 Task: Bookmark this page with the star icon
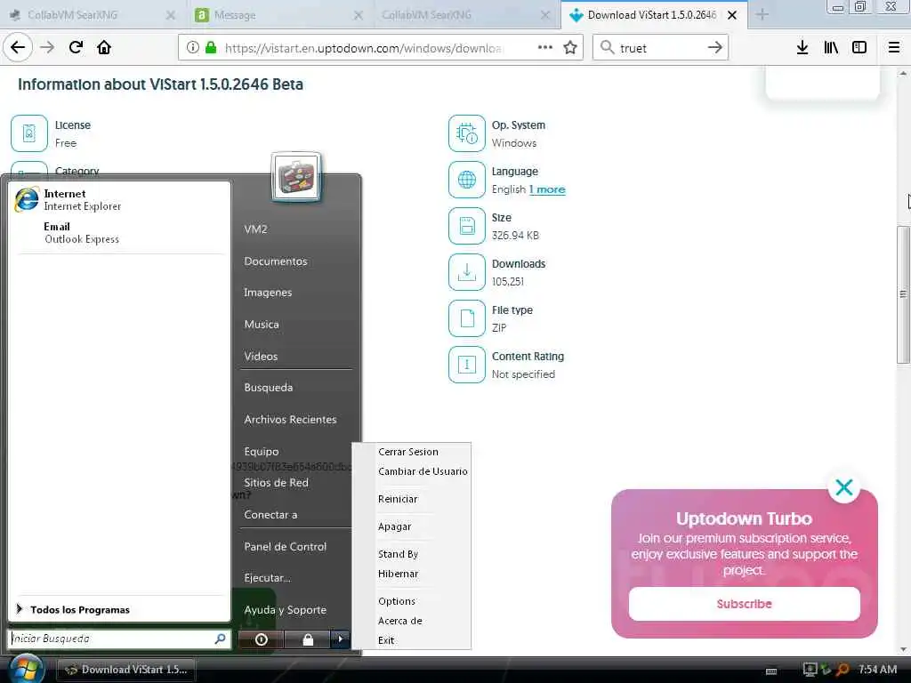pos(570,47)
